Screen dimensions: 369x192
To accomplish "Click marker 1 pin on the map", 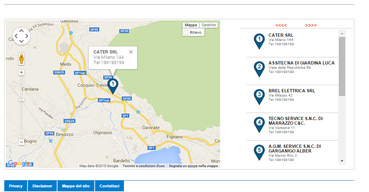I will pos(113,85).
